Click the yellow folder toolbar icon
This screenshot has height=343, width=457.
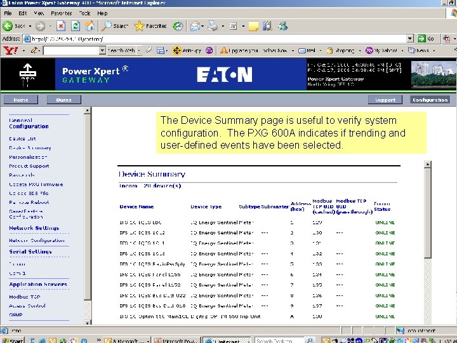point(253,26)
